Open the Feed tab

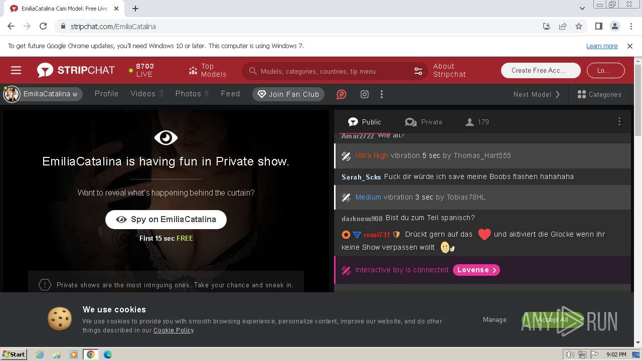click(231, 94)
